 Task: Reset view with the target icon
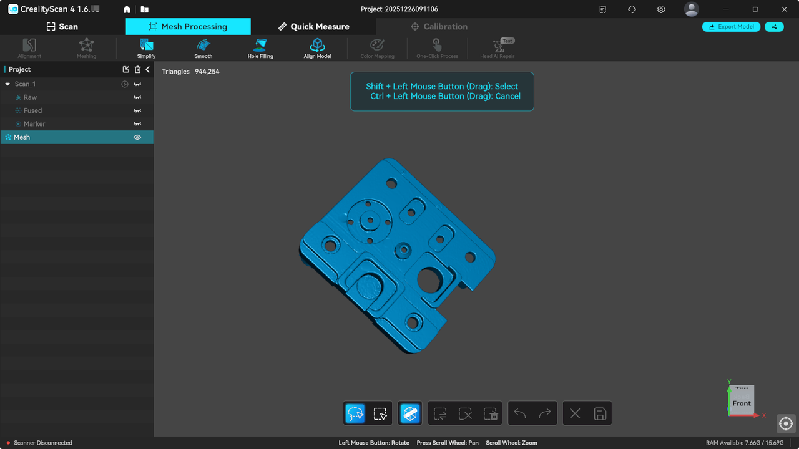point(786,423)
